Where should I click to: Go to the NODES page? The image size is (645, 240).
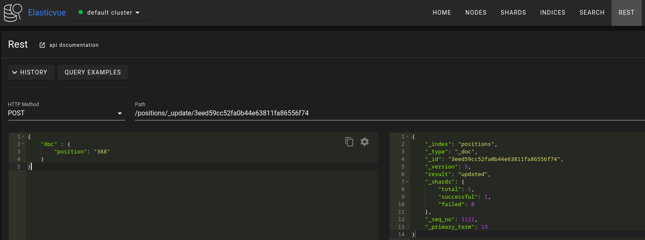[x=476, y=13]
